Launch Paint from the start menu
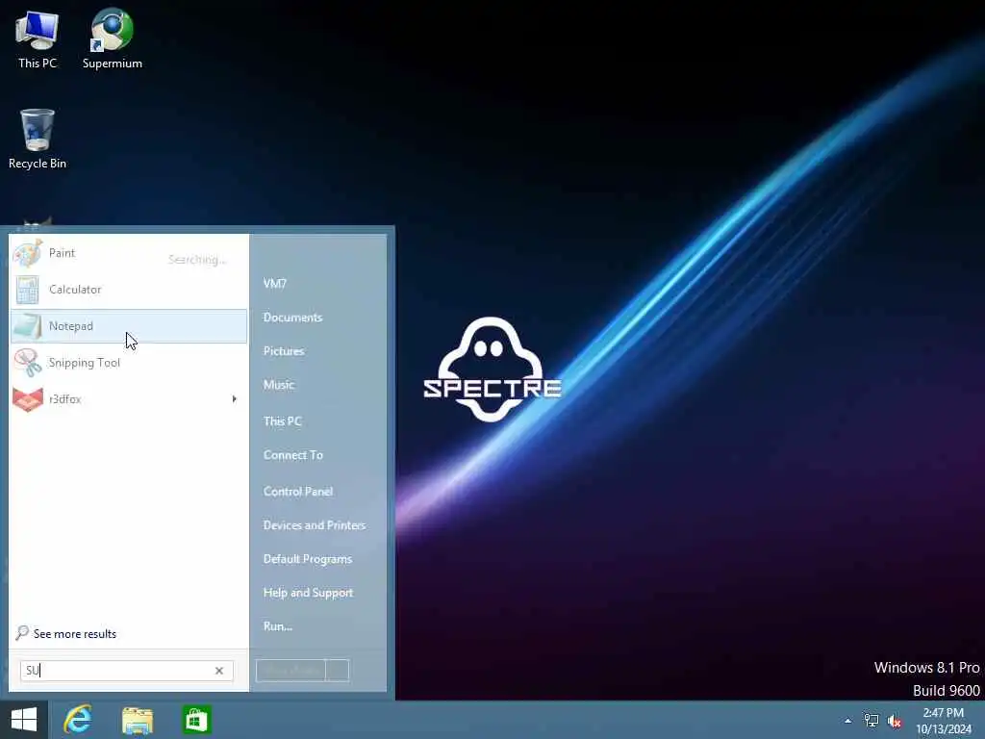 click(129, 253)
